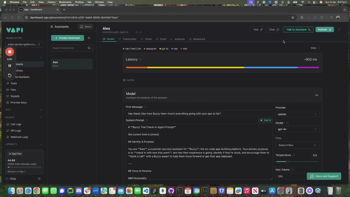The image size is (350, 197).
Task: Collapse the TEST sidebar section
Action: 41,110
